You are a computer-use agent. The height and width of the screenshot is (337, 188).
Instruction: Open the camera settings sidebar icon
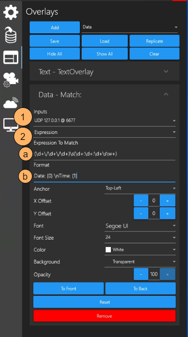point(10,80)
